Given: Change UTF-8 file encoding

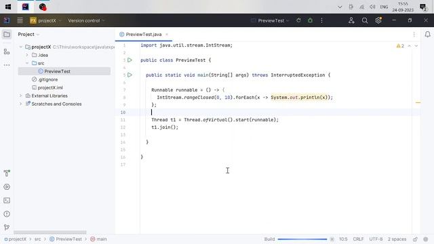Looking at the screenshot, I should pyautogui.click(x=376, y=239).
